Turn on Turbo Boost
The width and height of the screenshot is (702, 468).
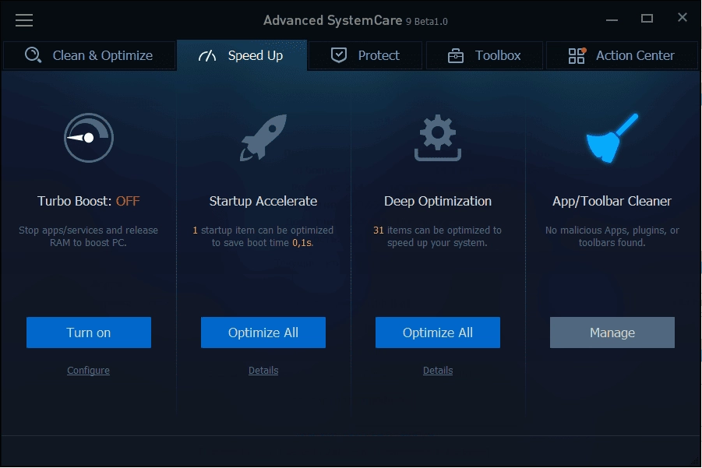coord(89,333)
